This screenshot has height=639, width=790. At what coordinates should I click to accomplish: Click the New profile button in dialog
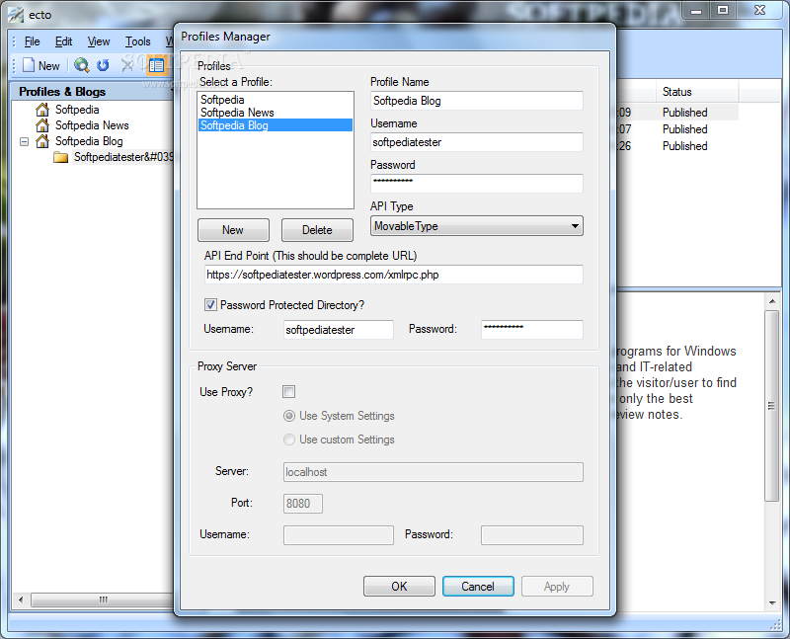tap(233, 230)
